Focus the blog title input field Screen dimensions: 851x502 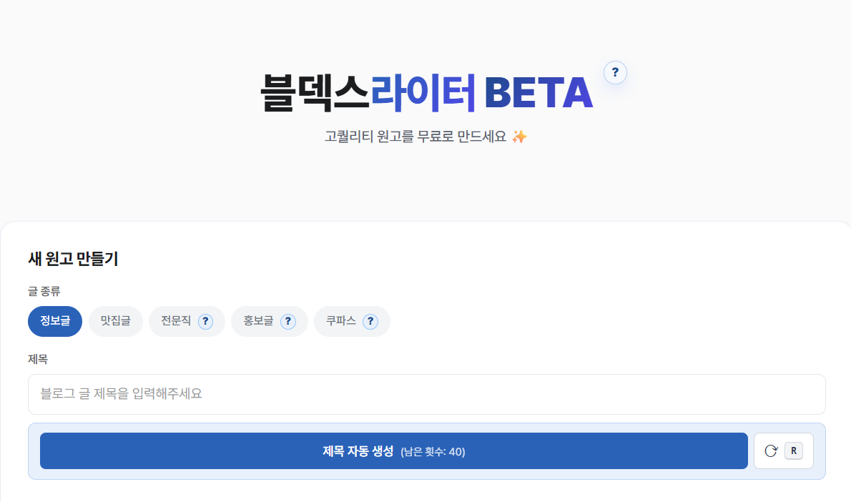pyautogui.click(x=427, y=394)
